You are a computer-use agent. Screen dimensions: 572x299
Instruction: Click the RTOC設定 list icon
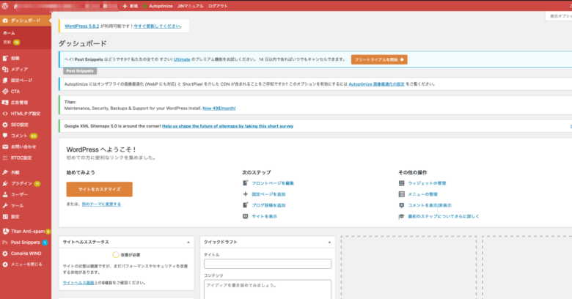[5, 158]
